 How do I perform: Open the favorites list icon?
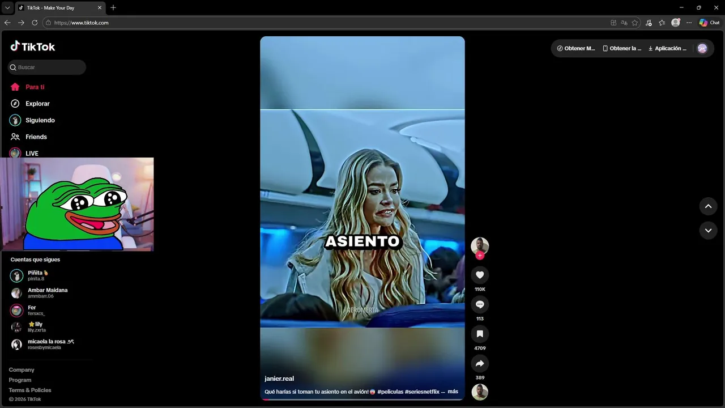tap(662, 23)
